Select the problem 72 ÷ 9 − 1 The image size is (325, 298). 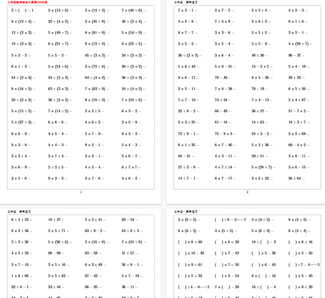tap(188, 134)
